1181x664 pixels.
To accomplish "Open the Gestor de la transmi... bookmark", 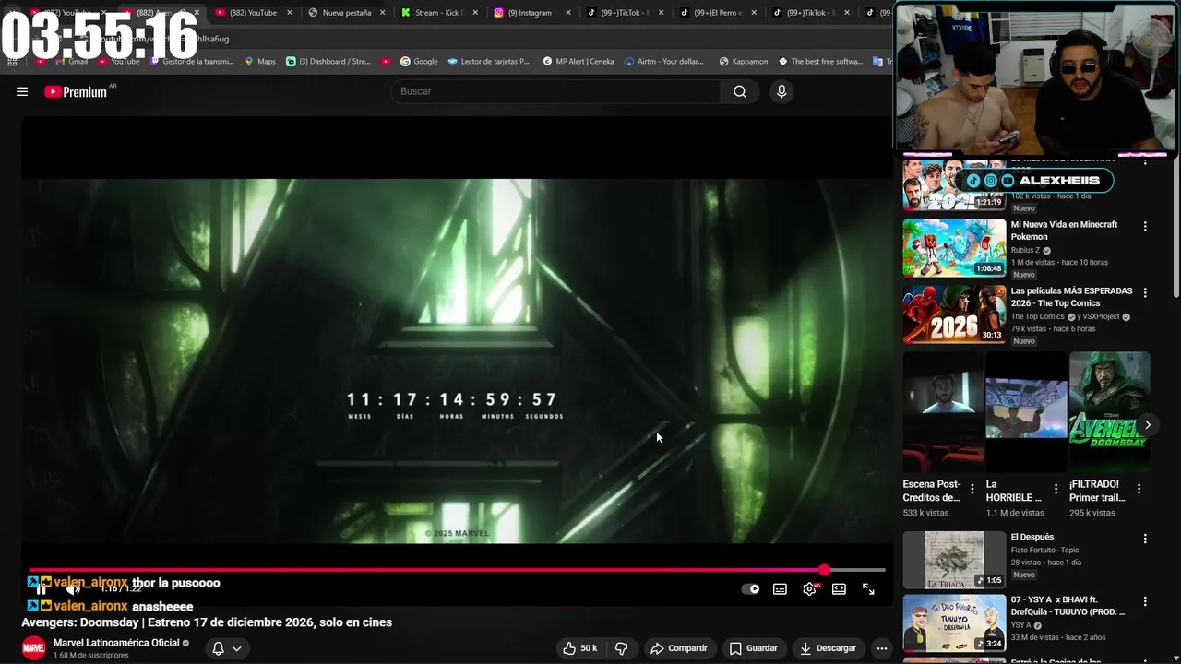I will (190, 62).
